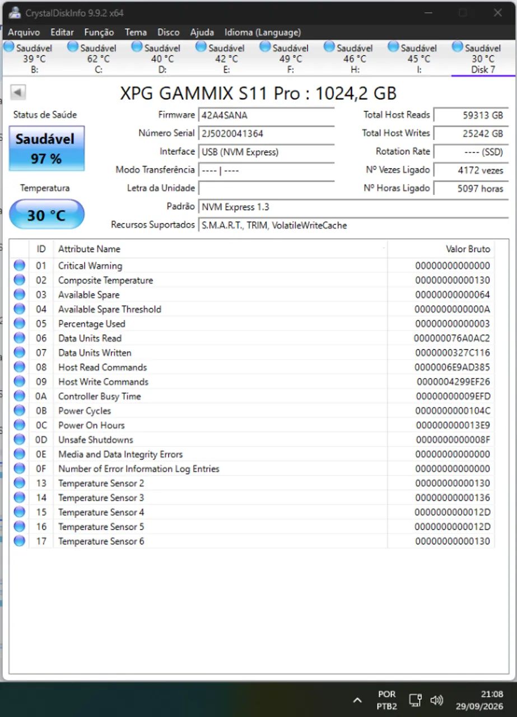The width and height of the screenshot is (517, 717).
Task: Click the previous disk arrow button
Action: (x=18, y=92)
